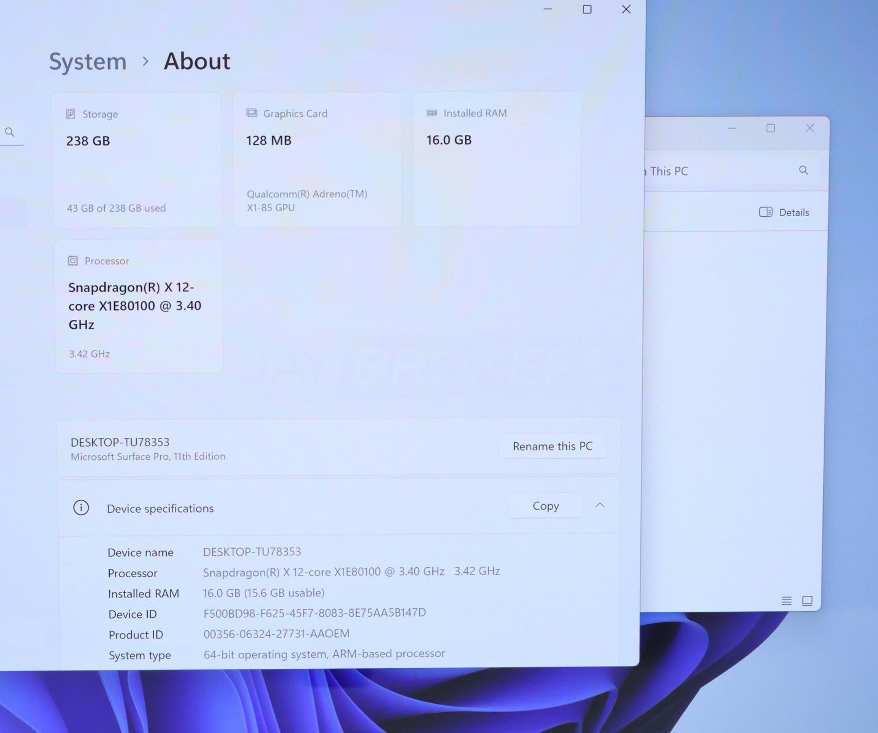
Task: Copy the device specifications
Action: tap(545, 506)
